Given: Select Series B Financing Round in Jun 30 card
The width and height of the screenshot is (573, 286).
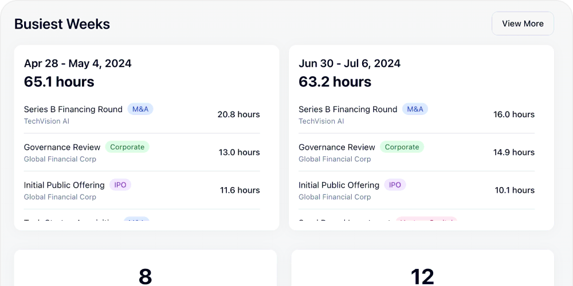Looking at the screenshot, I should pyautogui.click(x=348, y=109).
